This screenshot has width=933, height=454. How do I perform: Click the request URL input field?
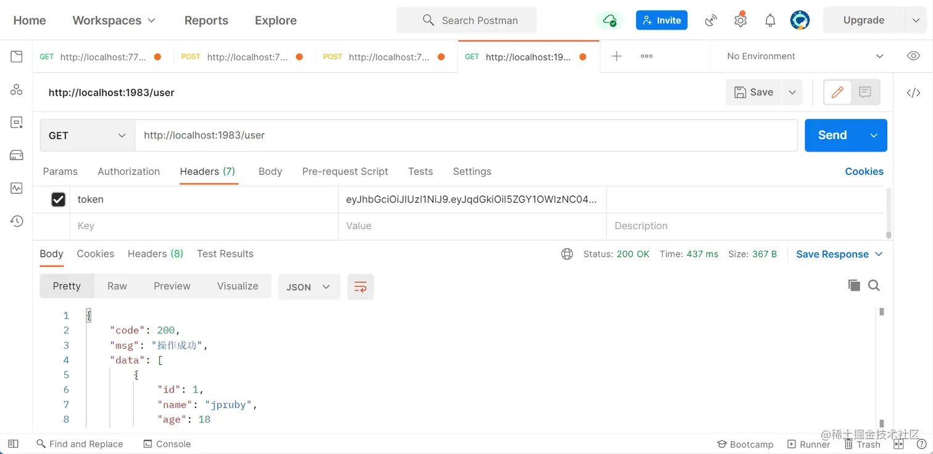(x=466, y=136)
